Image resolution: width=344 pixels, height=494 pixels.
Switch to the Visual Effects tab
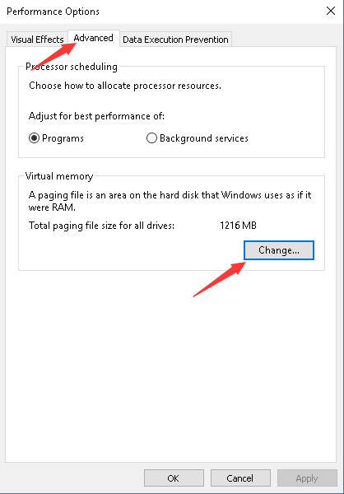pyautogui.click(x=37, y=40)
